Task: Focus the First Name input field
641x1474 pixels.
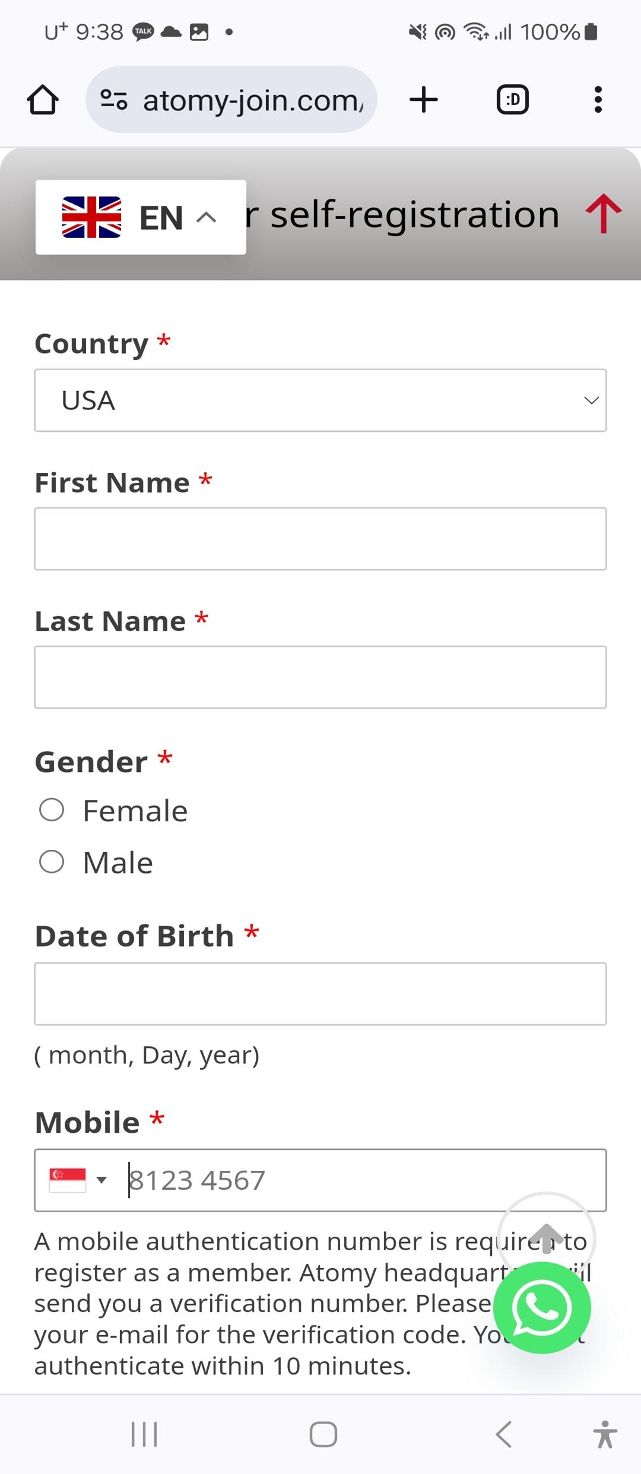Action: coord(320,539)
